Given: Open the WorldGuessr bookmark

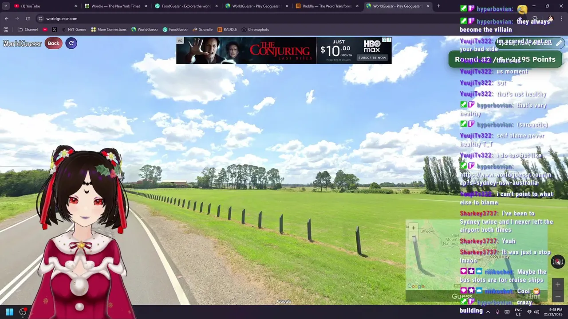Looking at the screenshot, I should (x=145, y=30).
